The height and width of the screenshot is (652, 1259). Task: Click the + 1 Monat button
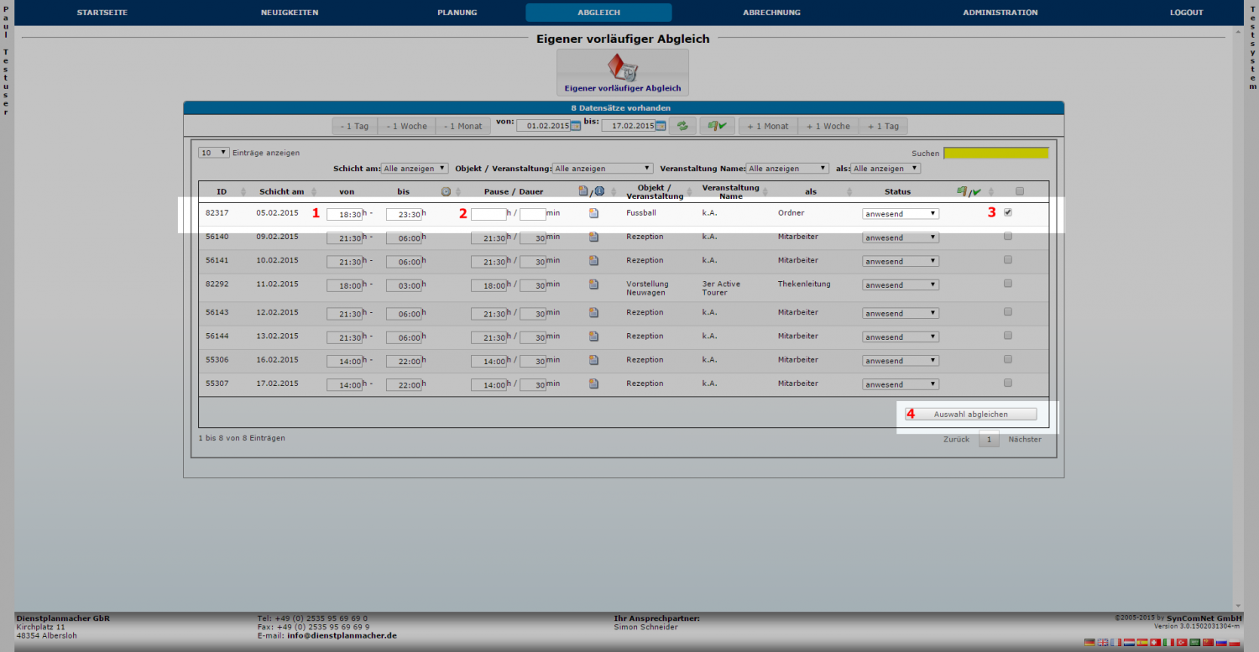[x=768, y=126]
